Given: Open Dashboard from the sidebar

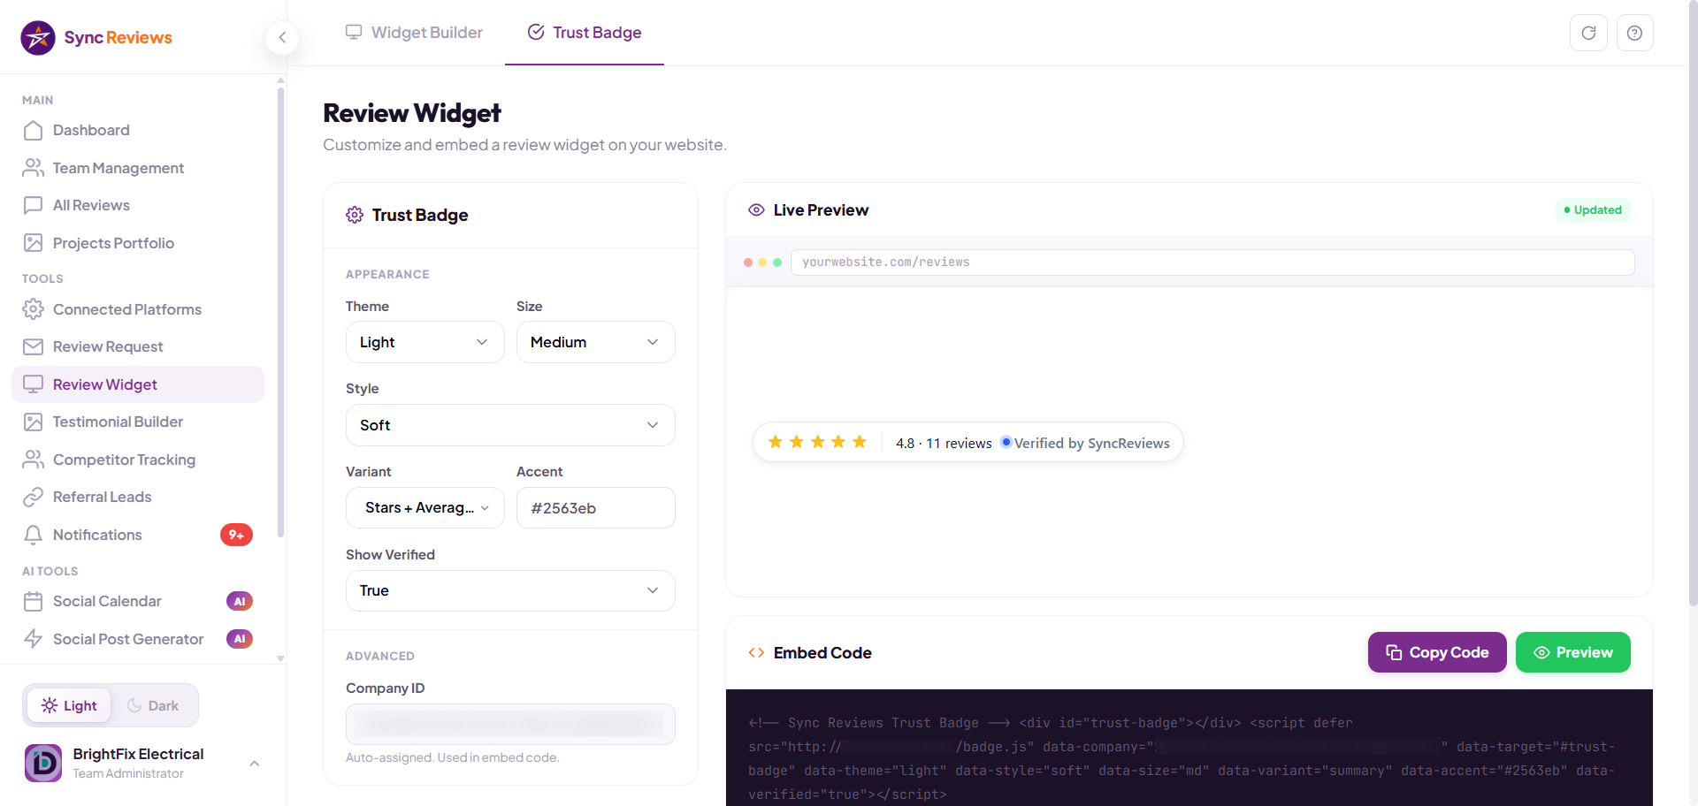Looking at the screenshot, I should 138,131.
